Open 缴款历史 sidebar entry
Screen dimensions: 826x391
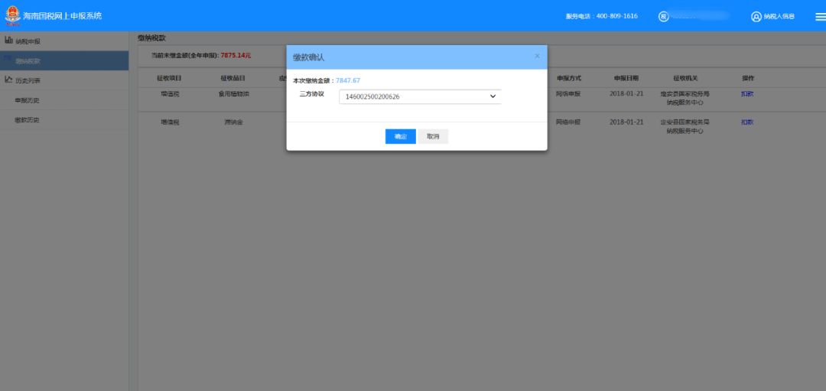click(x=64, y=120)
